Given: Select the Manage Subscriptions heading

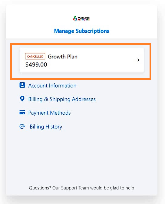Looking at the screenshot, I should tap(82, 31).
